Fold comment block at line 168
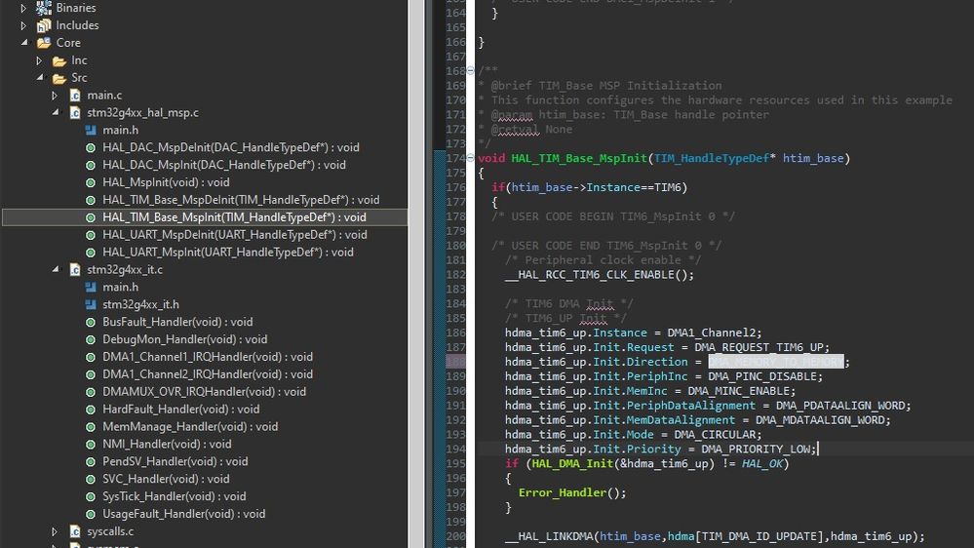The width and height of the screenshot is (974, 548). (470, 71)
